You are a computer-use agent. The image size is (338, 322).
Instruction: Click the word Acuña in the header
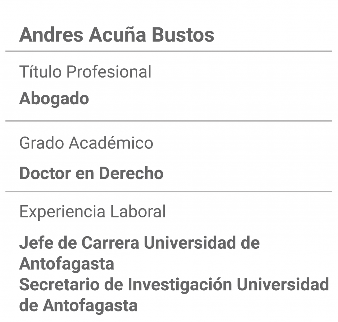tap(118, 35)
